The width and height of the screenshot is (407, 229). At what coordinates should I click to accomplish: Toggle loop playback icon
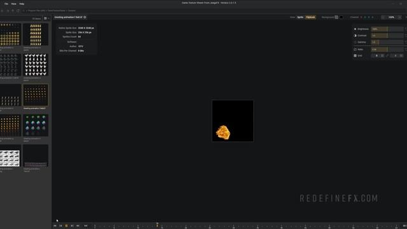coord(86,226)
